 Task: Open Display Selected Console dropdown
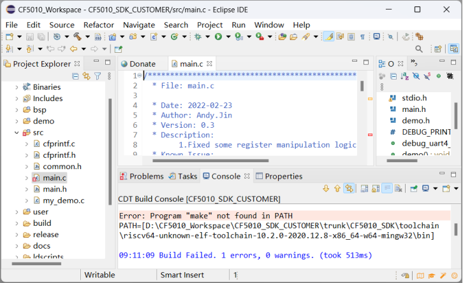pyautogui.click(x=435, y=188)
